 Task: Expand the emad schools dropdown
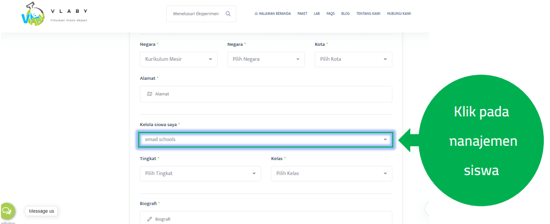(266, 140)
